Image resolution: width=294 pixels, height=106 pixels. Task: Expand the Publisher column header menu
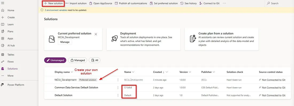click(x=214, y=72)
